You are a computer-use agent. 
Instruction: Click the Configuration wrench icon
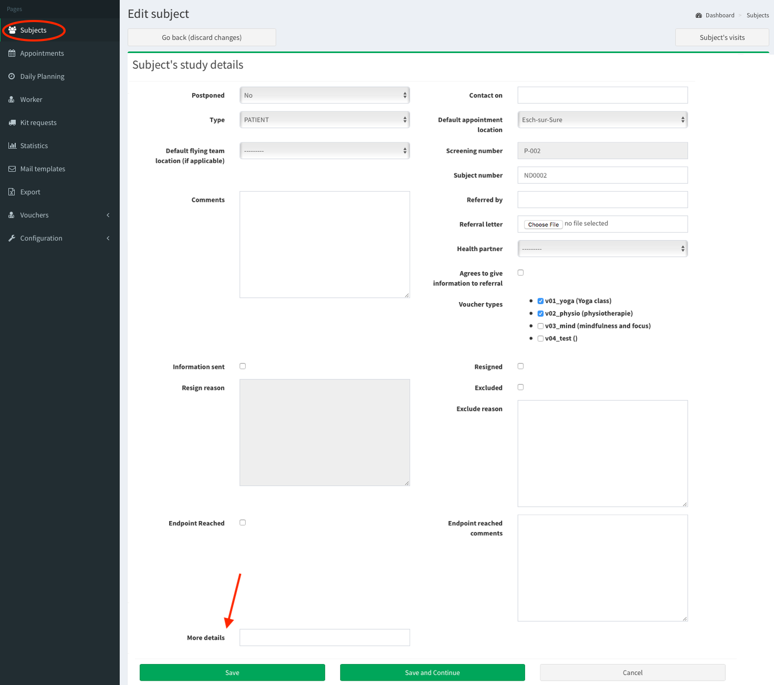(x=12, y=238)
